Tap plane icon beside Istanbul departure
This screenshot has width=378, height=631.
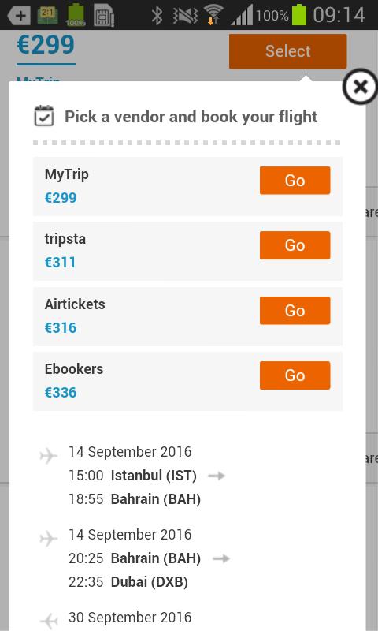click(x=49, y=456)
